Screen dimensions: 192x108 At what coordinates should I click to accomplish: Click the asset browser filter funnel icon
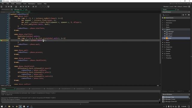[186, 15]
